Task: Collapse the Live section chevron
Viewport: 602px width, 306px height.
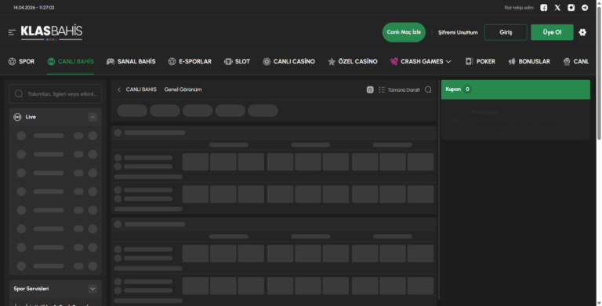Action: (92, 117)
